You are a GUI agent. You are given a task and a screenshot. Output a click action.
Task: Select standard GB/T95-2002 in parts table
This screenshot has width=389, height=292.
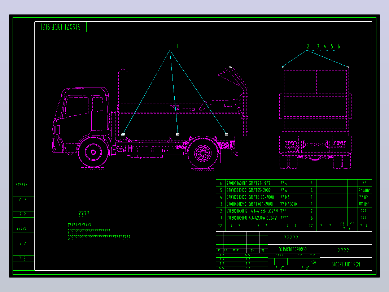[259, 190]
